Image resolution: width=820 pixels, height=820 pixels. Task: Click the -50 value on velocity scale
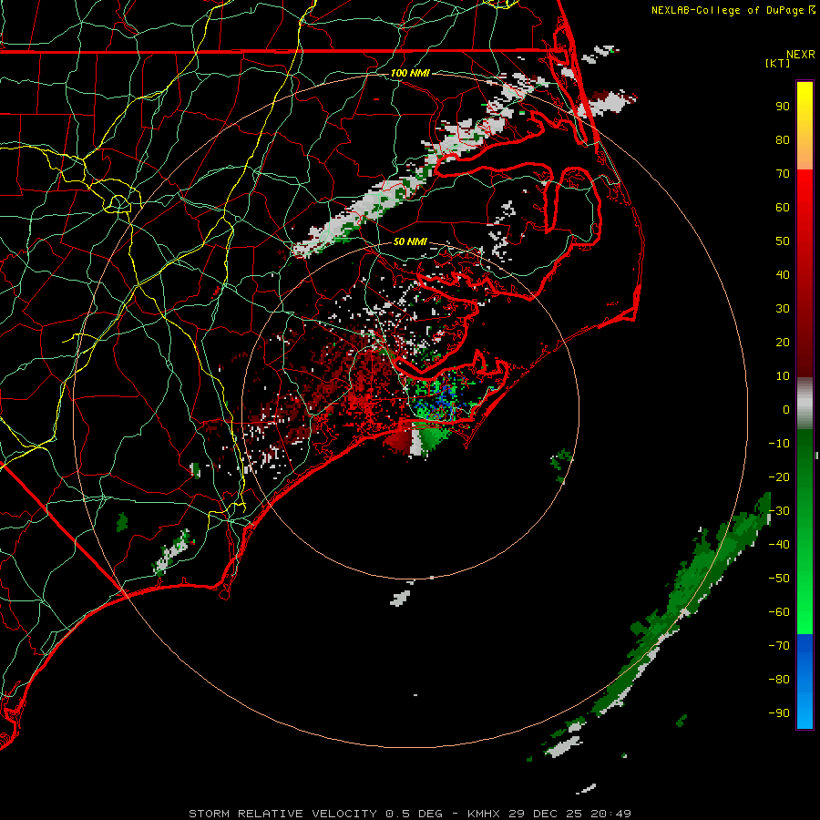coord(779,579)
